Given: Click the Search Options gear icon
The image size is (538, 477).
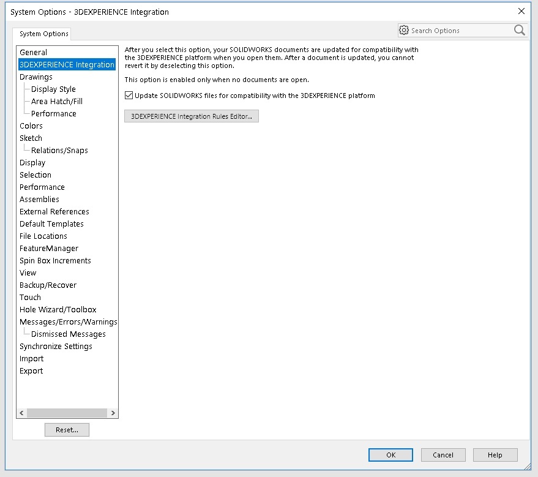Looking at the screenshot, I should (404, 30).
